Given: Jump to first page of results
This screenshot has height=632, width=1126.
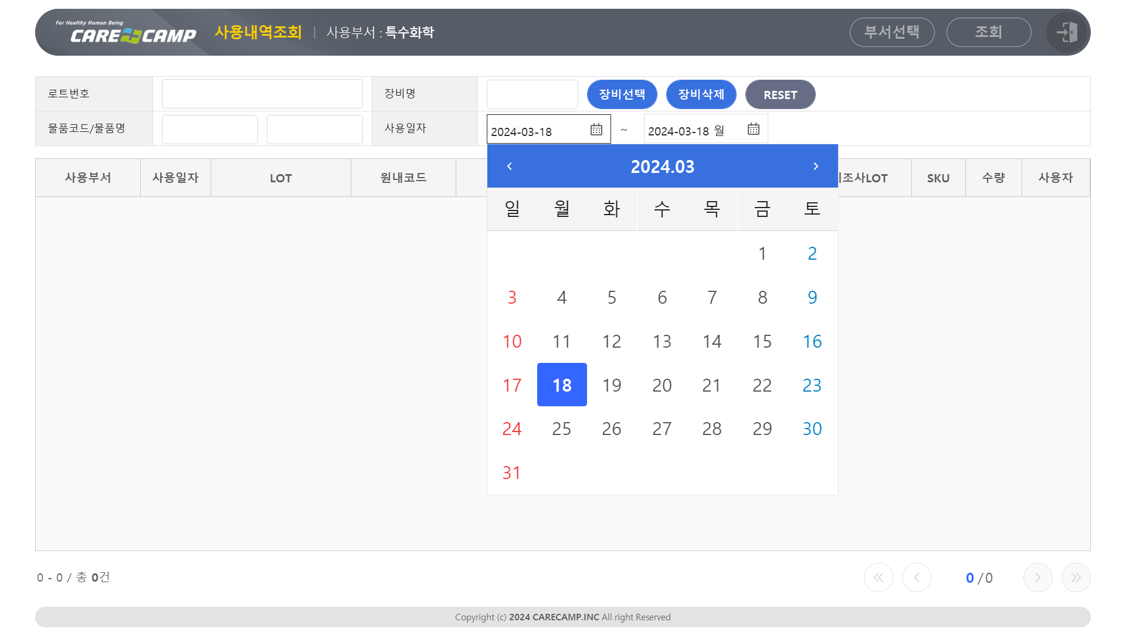Looking at the screenshot, I should 879,577.
